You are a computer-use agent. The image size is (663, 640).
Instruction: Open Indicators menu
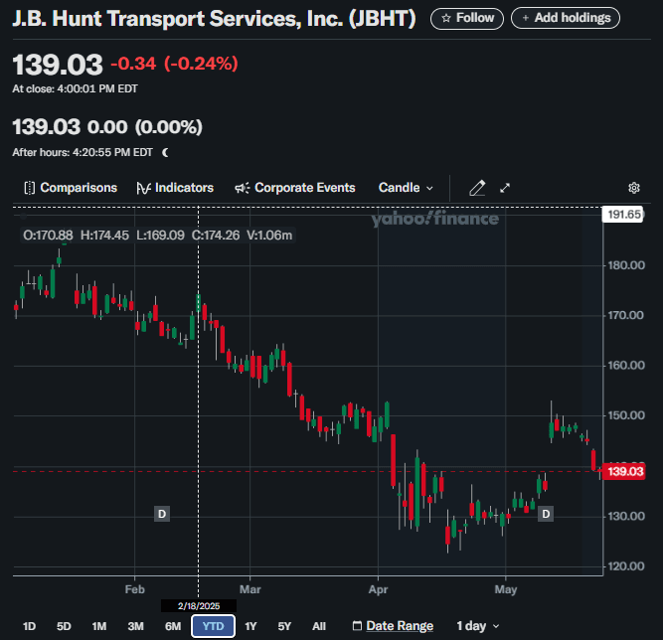click(x=175, y=188)
